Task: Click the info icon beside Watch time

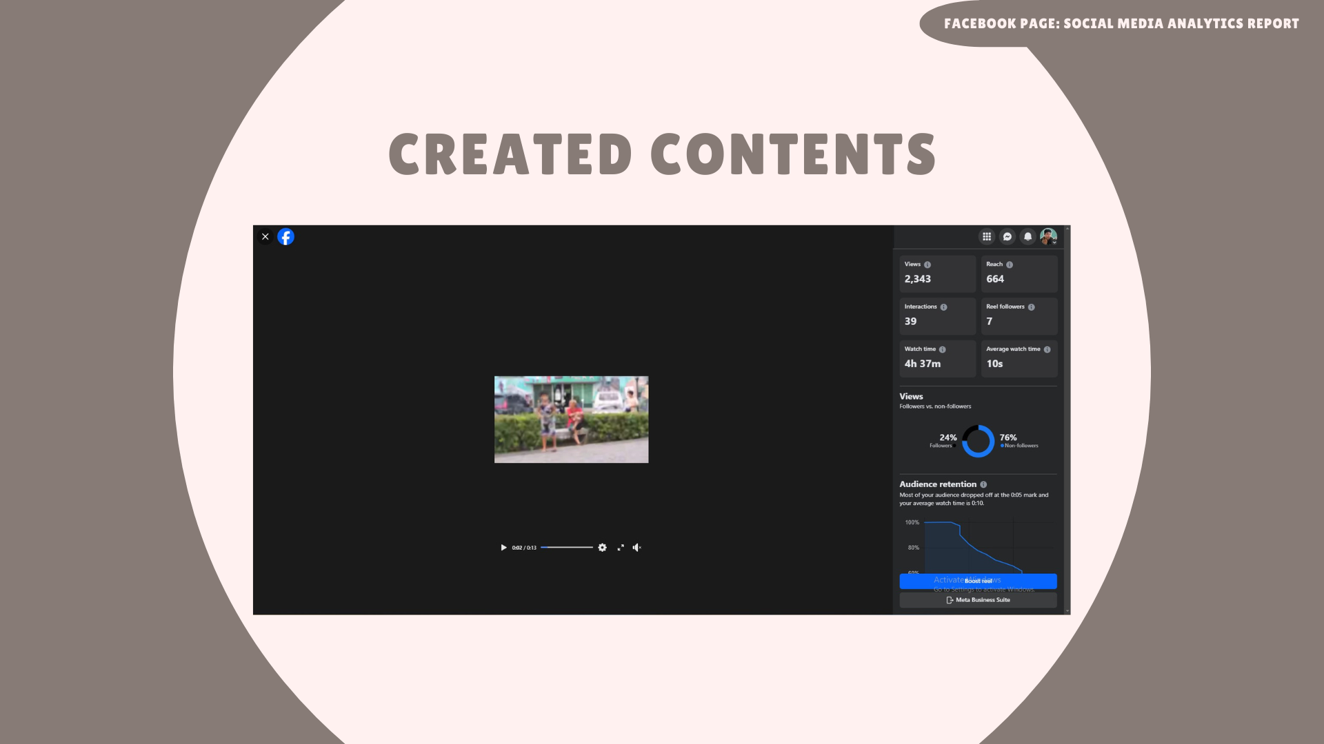Action: (943, 349)
